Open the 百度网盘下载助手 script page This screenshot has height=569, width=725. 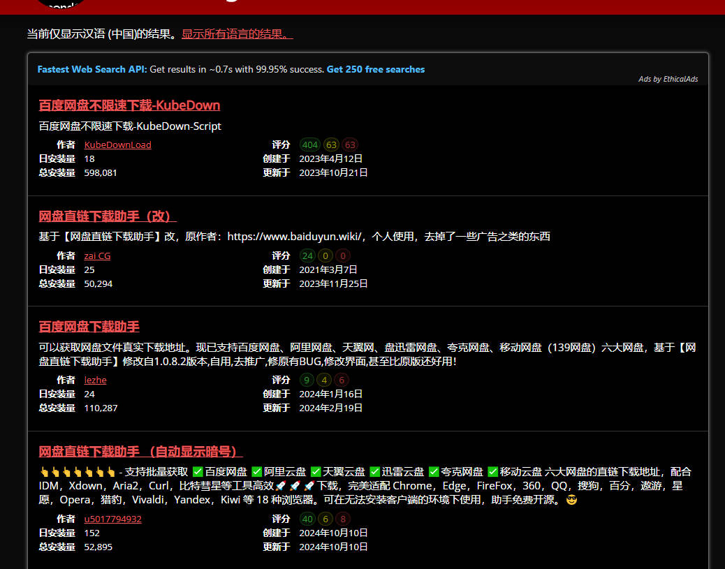click(89, 327)
